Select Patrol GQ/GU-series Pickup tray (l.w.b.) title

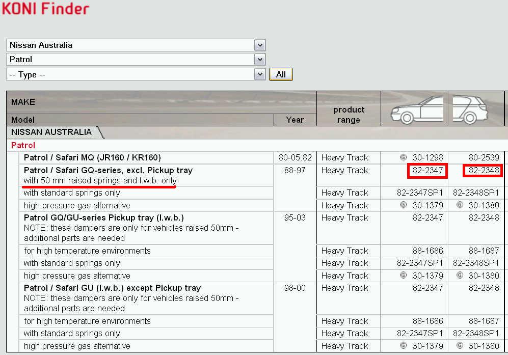(103, 217)
